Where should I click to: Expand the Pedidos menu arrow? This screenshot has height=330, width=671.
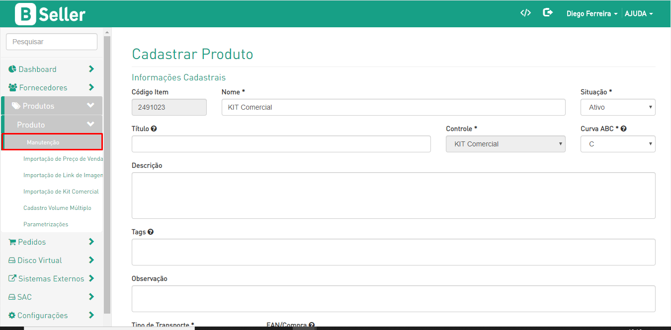(91, 242)
